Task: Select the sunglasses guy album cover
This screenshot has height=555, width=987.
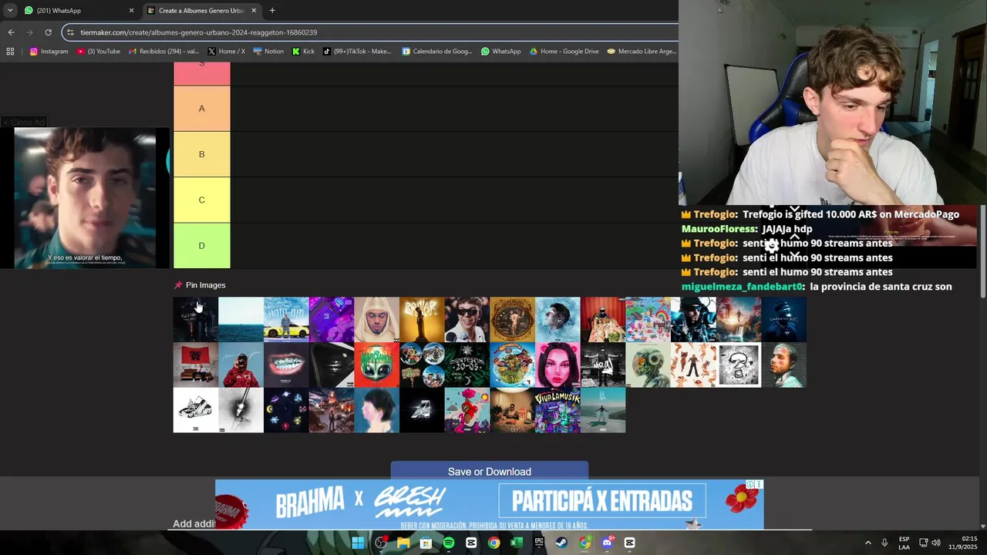Action: pyautogui.click(x=467, y=319)
